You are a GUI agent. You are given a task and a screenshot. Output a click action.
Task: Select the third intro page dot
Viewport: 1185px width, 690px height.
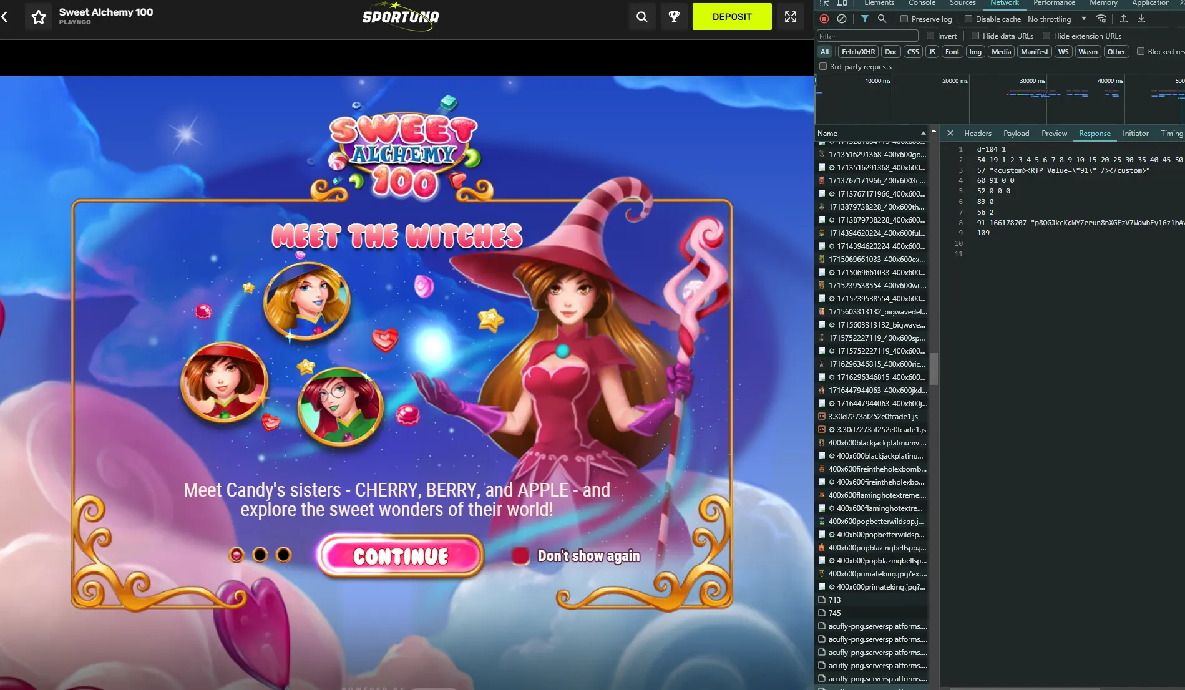pos(283,555)
